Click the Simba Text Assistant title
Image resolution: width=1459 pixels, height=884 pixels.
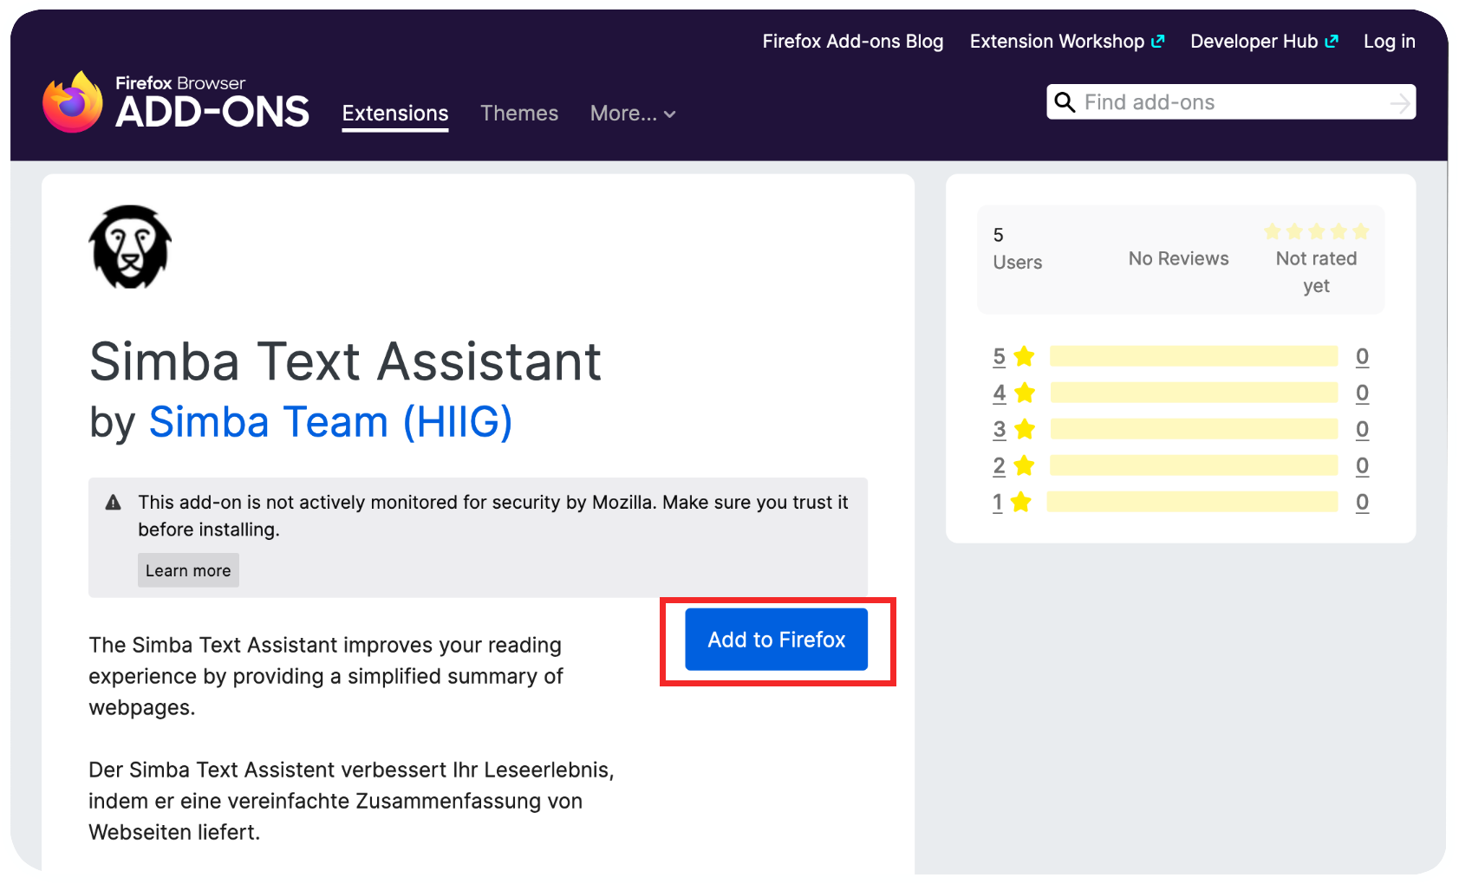coord(345,361)
